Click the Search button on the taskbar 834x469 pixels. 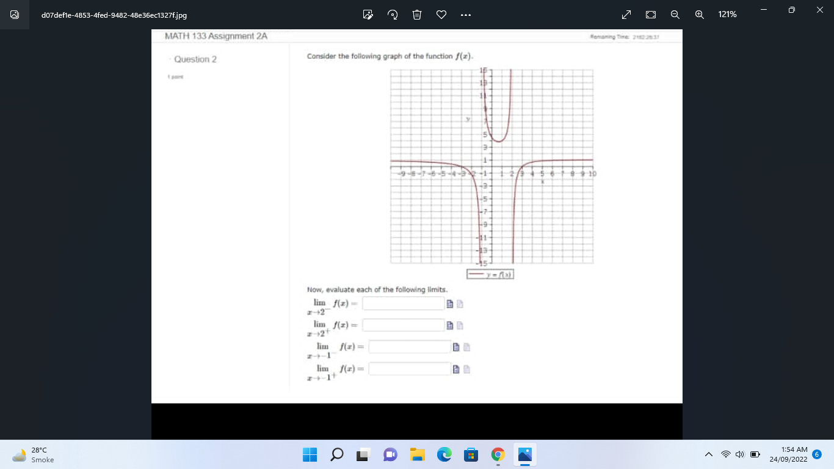tap(336, 455)
